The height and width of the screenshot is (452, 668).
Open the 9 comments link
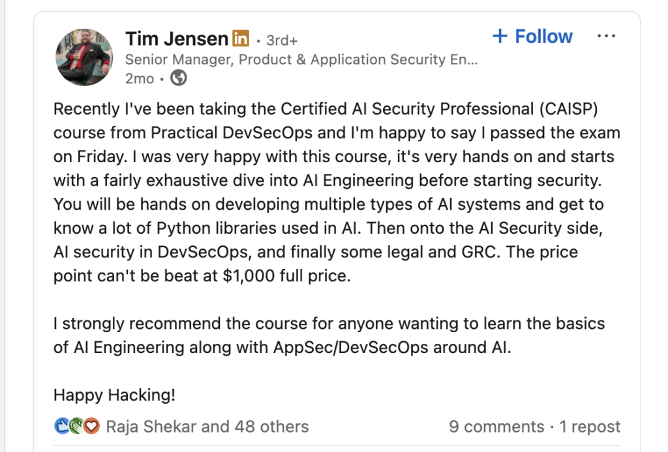pos(496,427)
